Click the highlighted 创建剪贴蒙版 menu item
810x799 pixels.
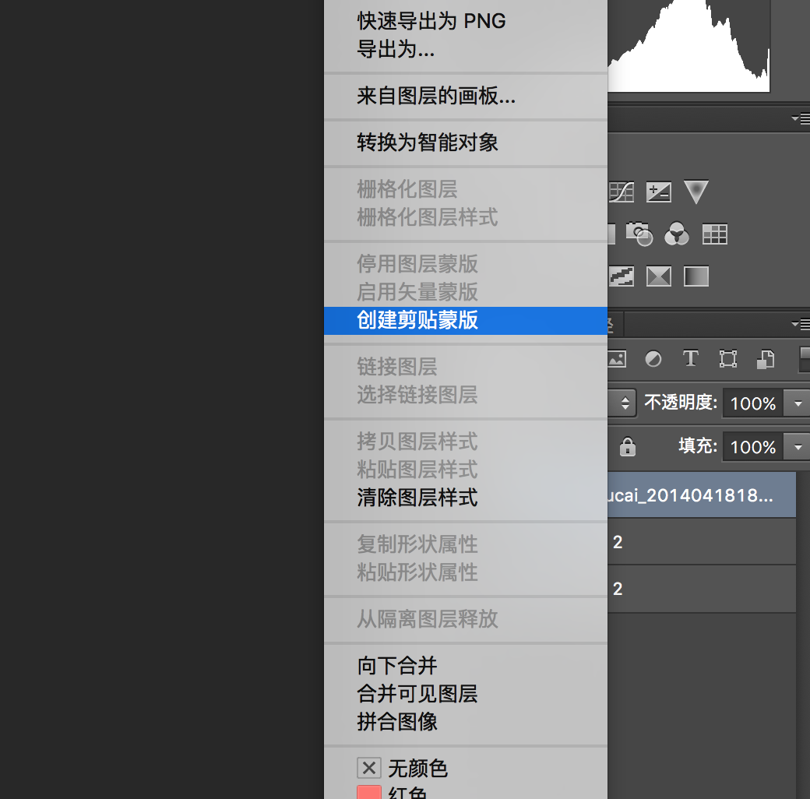pyautogui.click(x=466, y=320)
